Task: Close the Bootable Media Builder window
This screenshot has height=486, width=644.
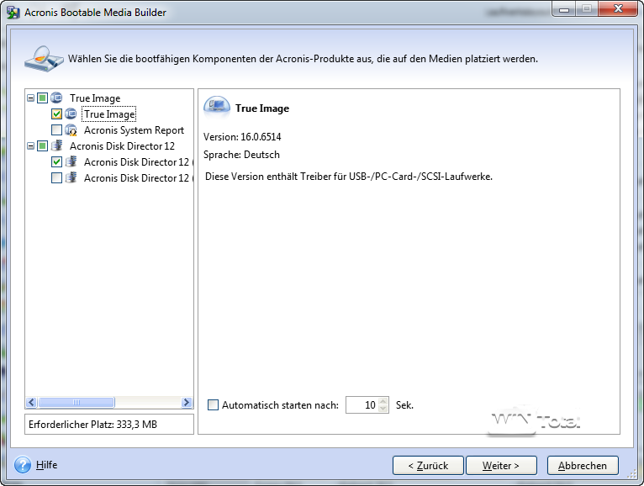Action: point(618,9)
